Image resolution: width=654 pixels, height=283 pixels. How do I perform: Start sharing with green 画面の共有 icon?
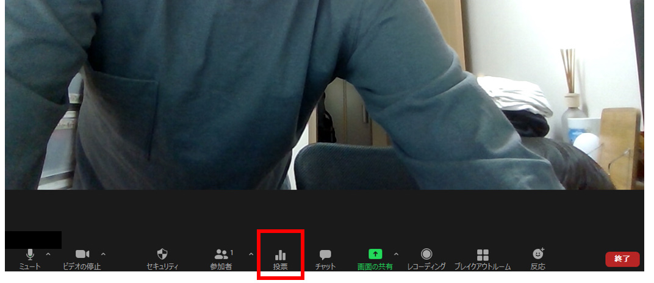375,254
